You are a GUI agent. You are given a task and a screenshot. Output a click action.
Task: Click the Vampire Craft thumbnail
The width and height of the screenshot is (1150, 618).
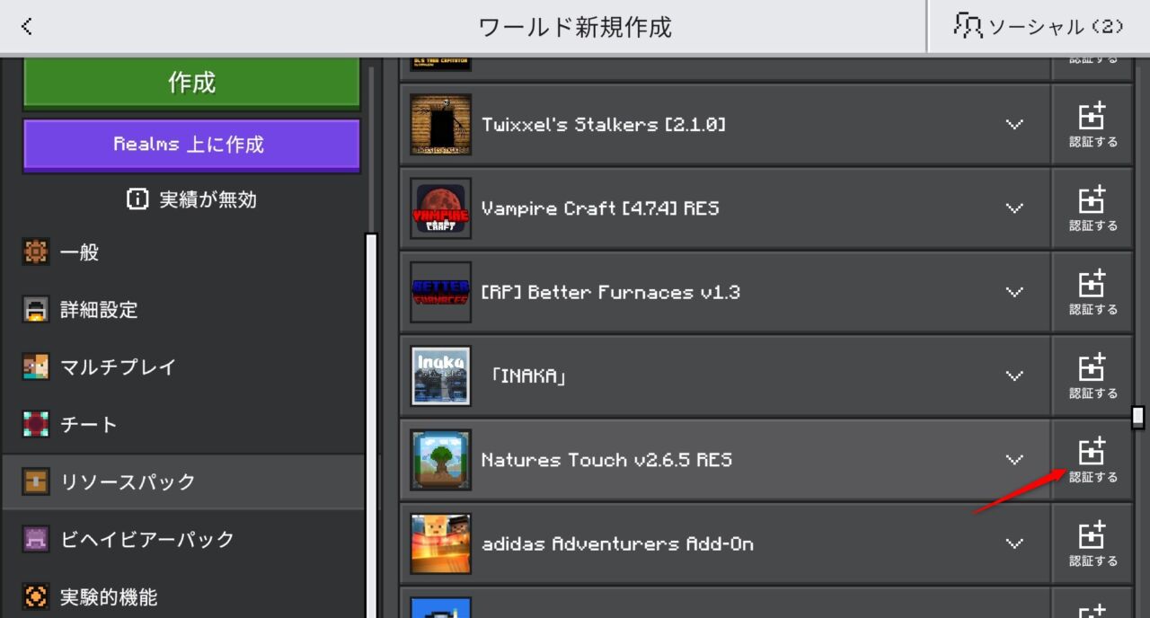(441, 208)
